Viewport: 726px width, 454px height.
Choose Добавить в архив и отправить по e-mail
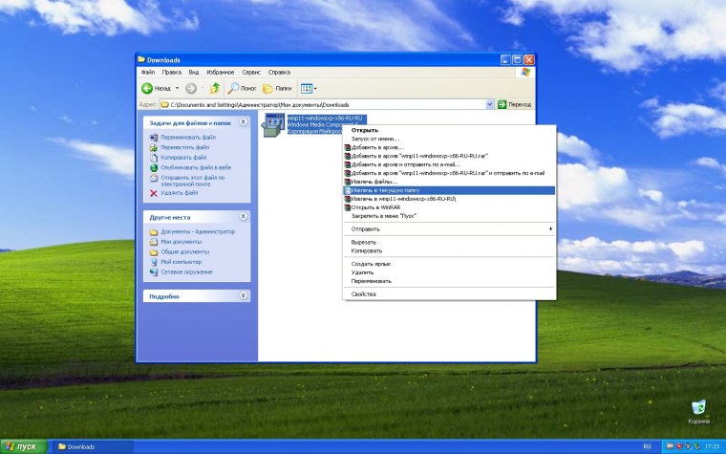point(449,164)
